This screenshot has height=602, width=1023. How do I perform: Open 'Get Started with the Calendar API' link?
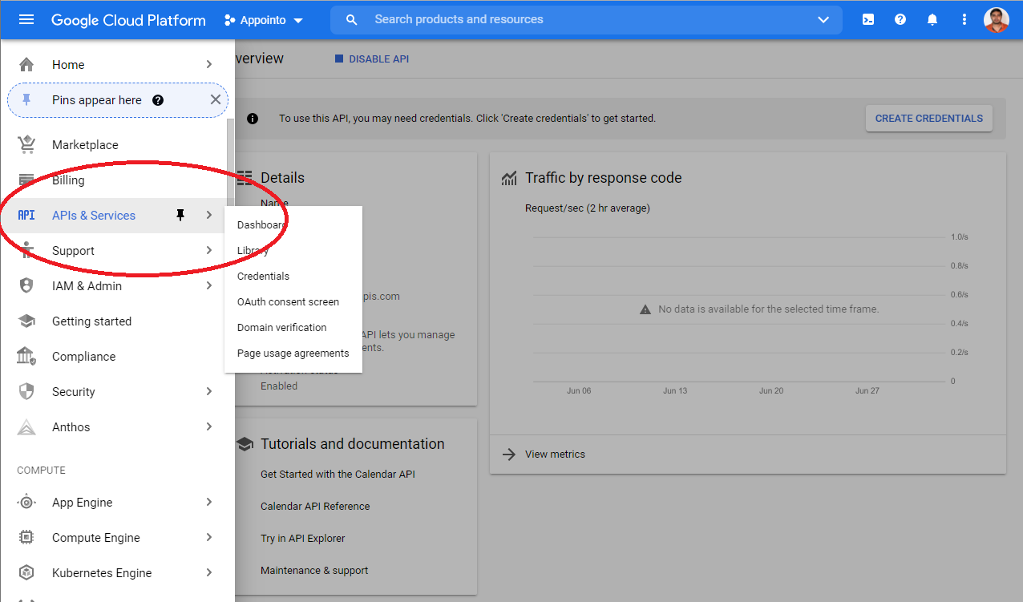pos(338,475)
